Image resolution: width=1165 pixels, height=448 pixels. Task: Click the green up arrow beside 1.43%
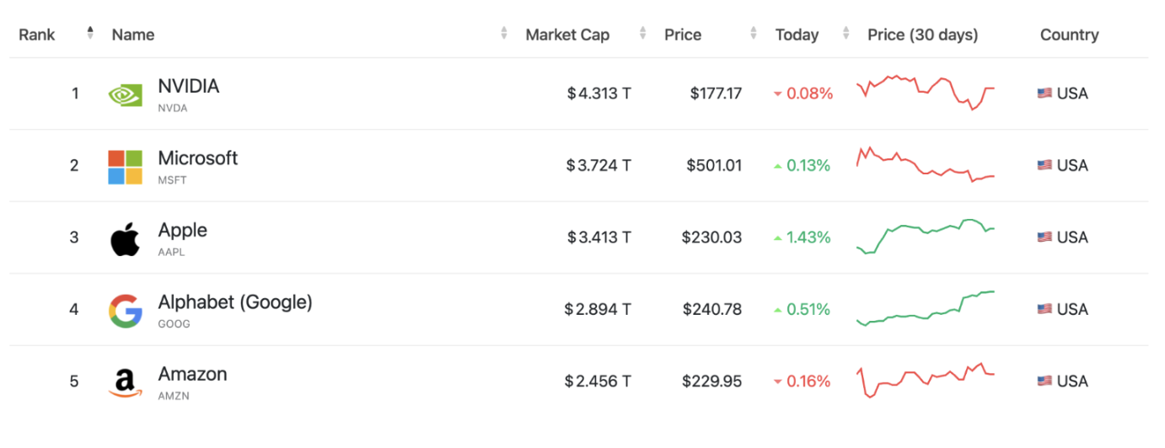(777, 238)
